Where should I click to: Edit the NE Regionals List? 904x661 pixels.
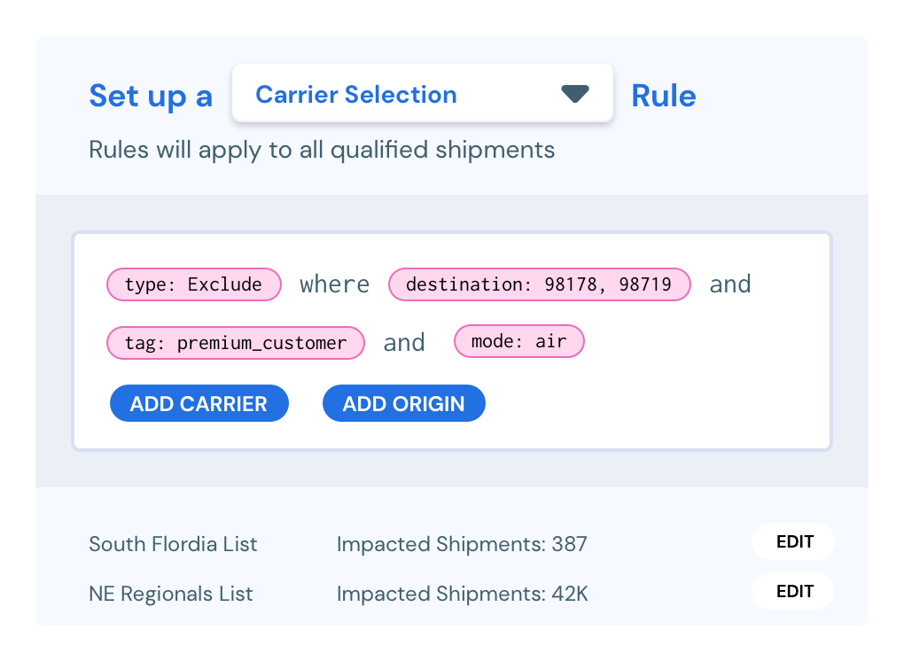(x=792, y=591)
